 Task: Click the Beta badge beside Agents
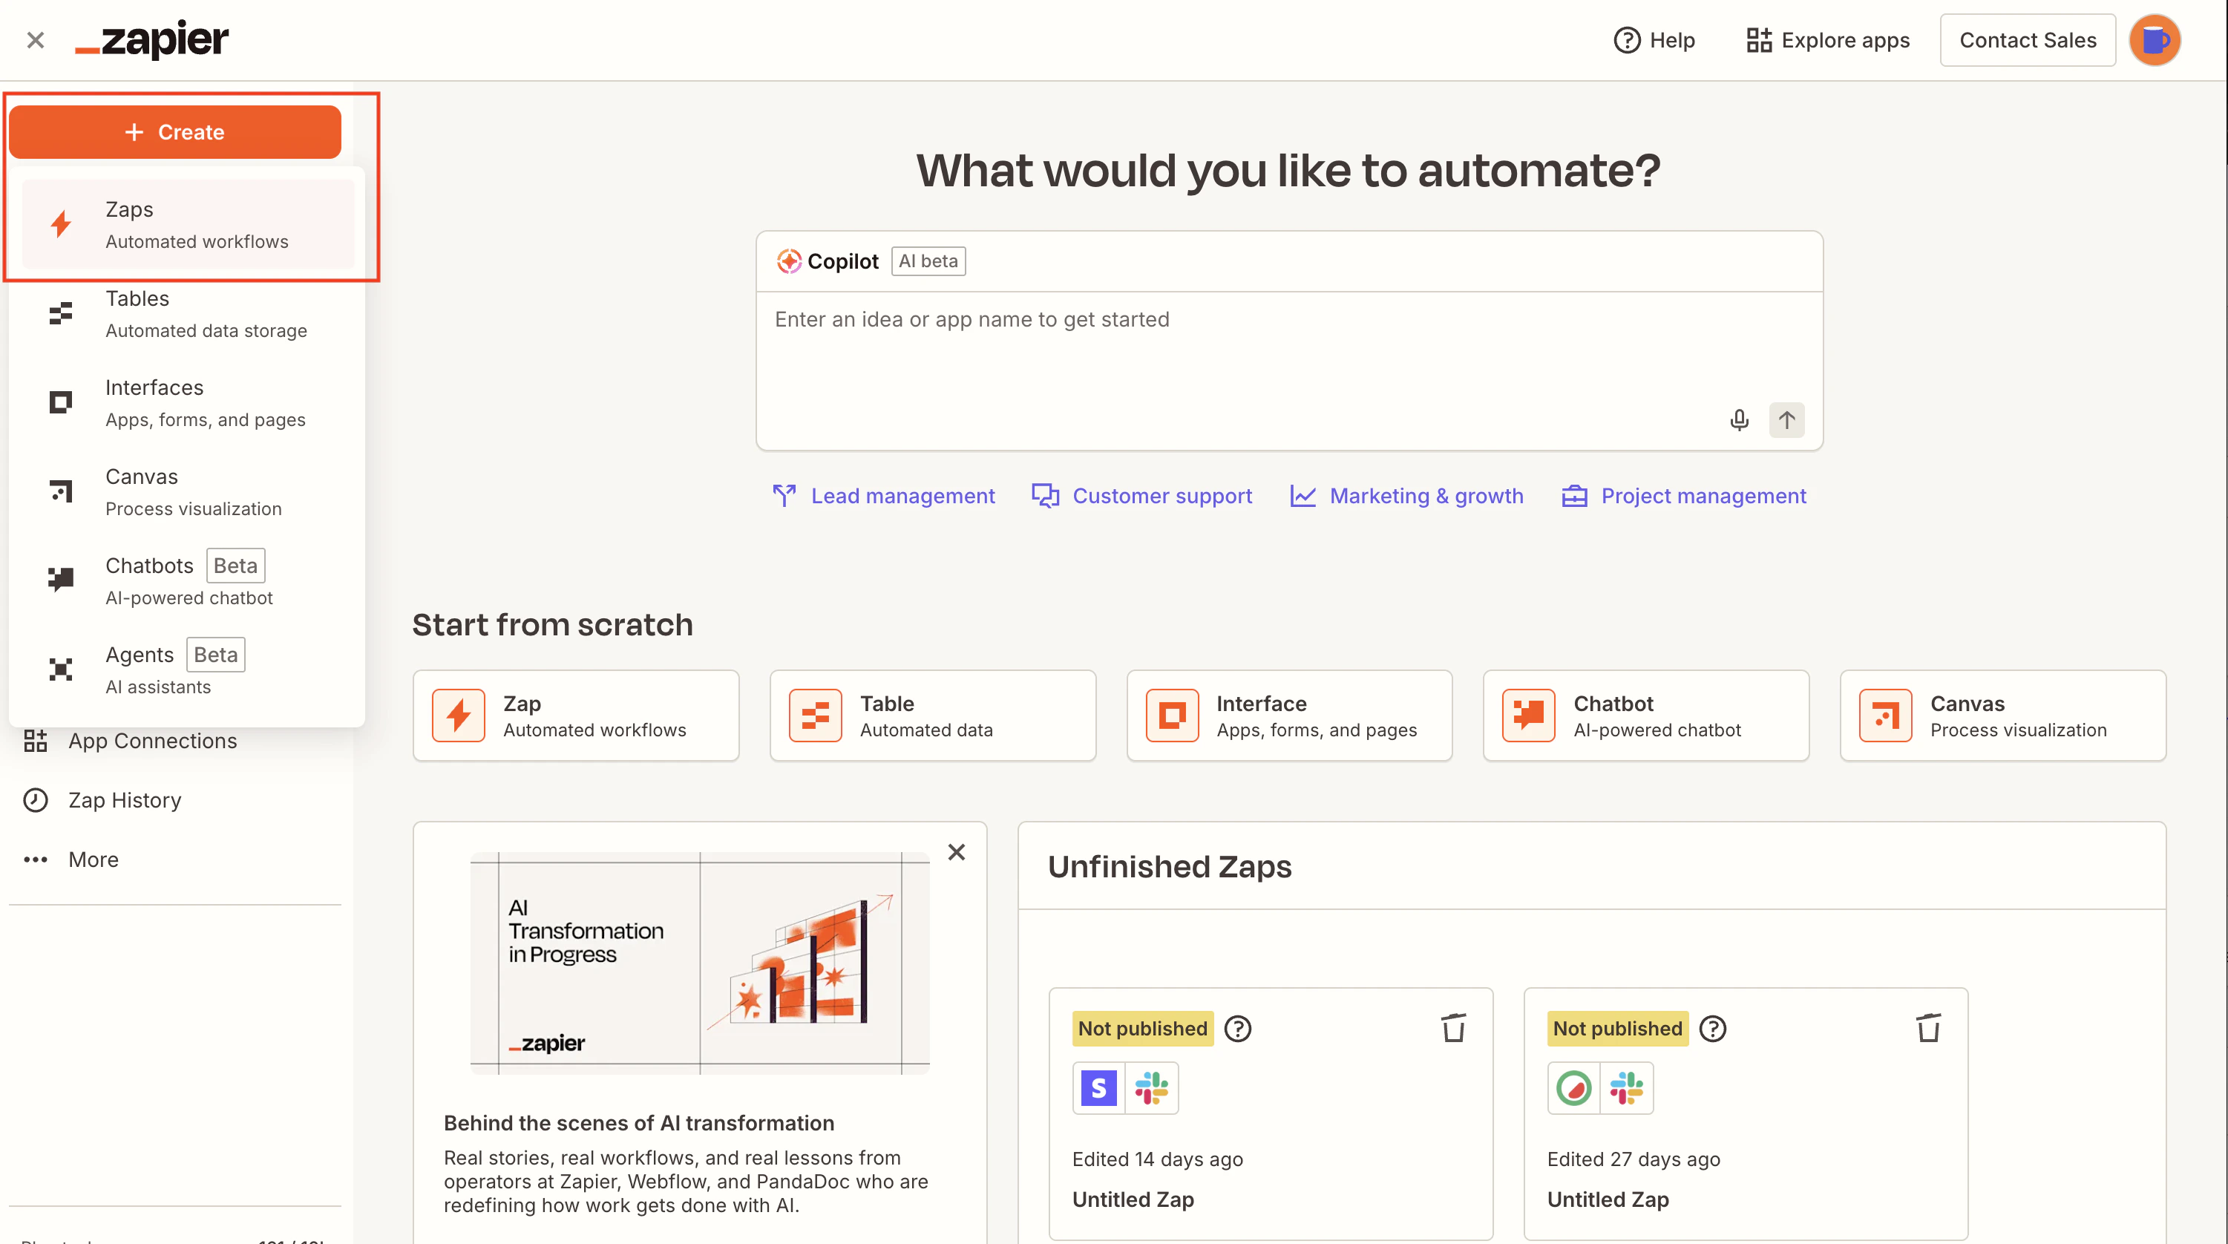point(215,655)
